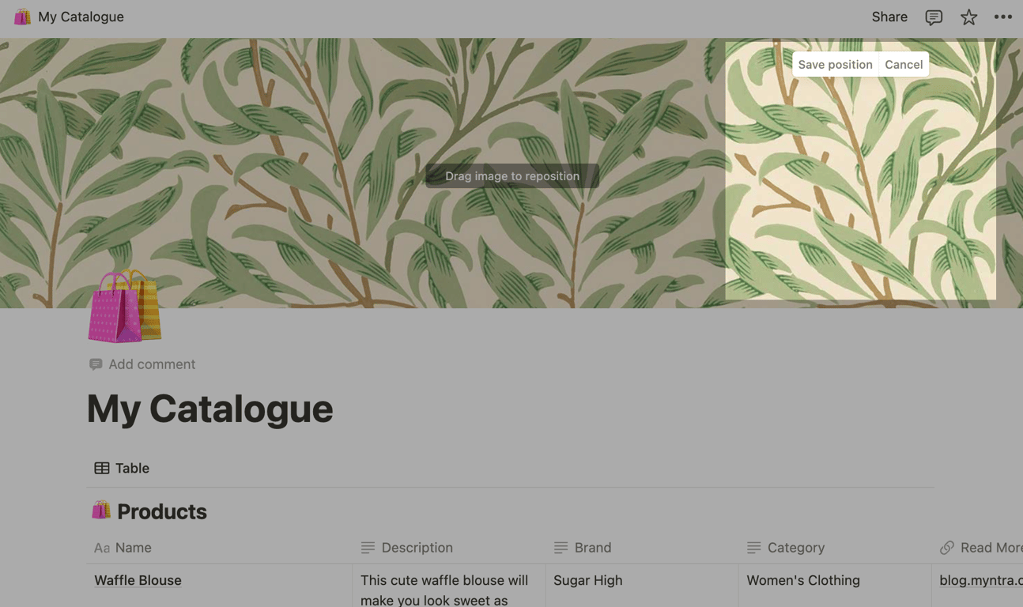Image resolution: width=1023 pixels, height=607 pixels.
Task: Star this page as favorite
Action: 968,17
